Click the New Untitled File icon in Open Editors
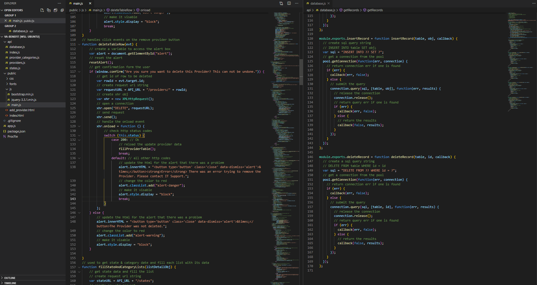The image size is (537, 285). (x=42, y=10)
